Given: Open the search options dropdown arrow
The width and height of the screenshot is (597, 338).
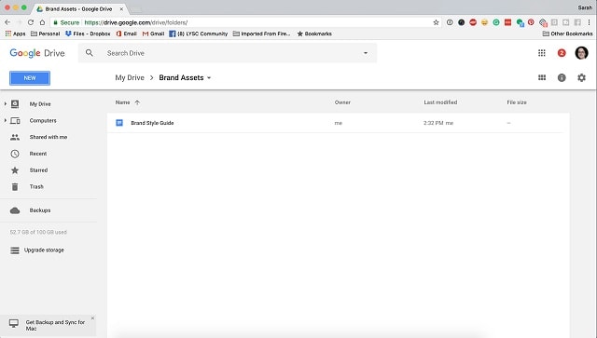Looking at the screenshot, I should (366, 53).
